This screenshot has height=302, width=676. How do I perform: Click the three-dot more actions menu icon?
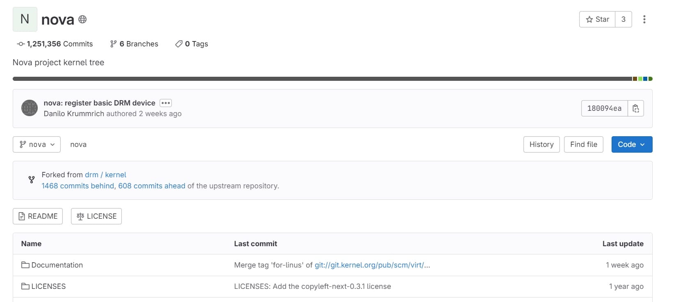[x=644, y=19]
